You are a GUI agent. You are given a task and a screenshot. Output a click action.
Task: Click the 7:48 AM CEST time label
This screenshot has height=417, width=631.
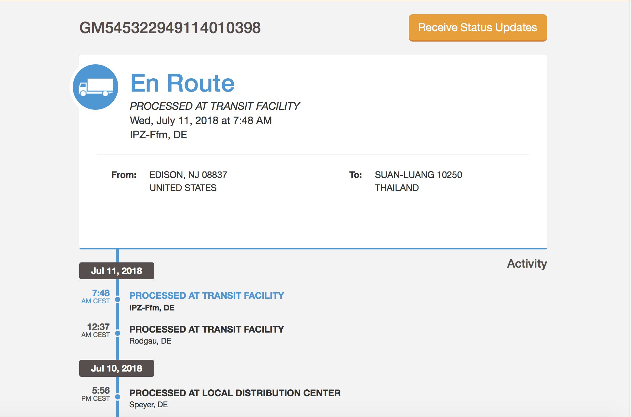click(96, 297)
